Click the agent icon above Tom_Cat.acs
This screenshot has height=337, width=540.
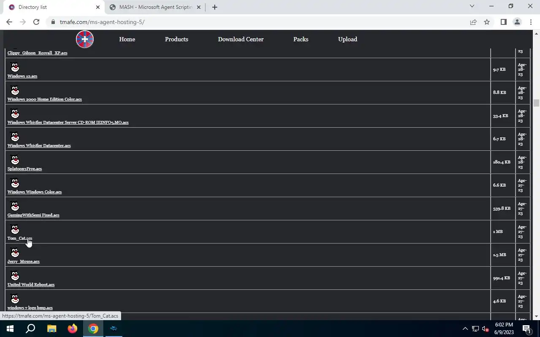click(15, 230)
